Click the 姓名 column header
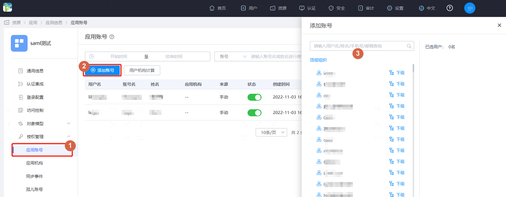The height and width of the screenshot is (197, 506). click(155, 84)
